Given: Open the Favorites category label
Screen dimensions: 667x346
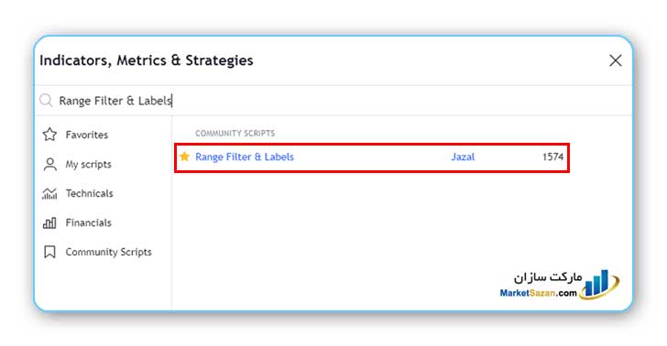Looking at the screenshot, I should (87, 135).
